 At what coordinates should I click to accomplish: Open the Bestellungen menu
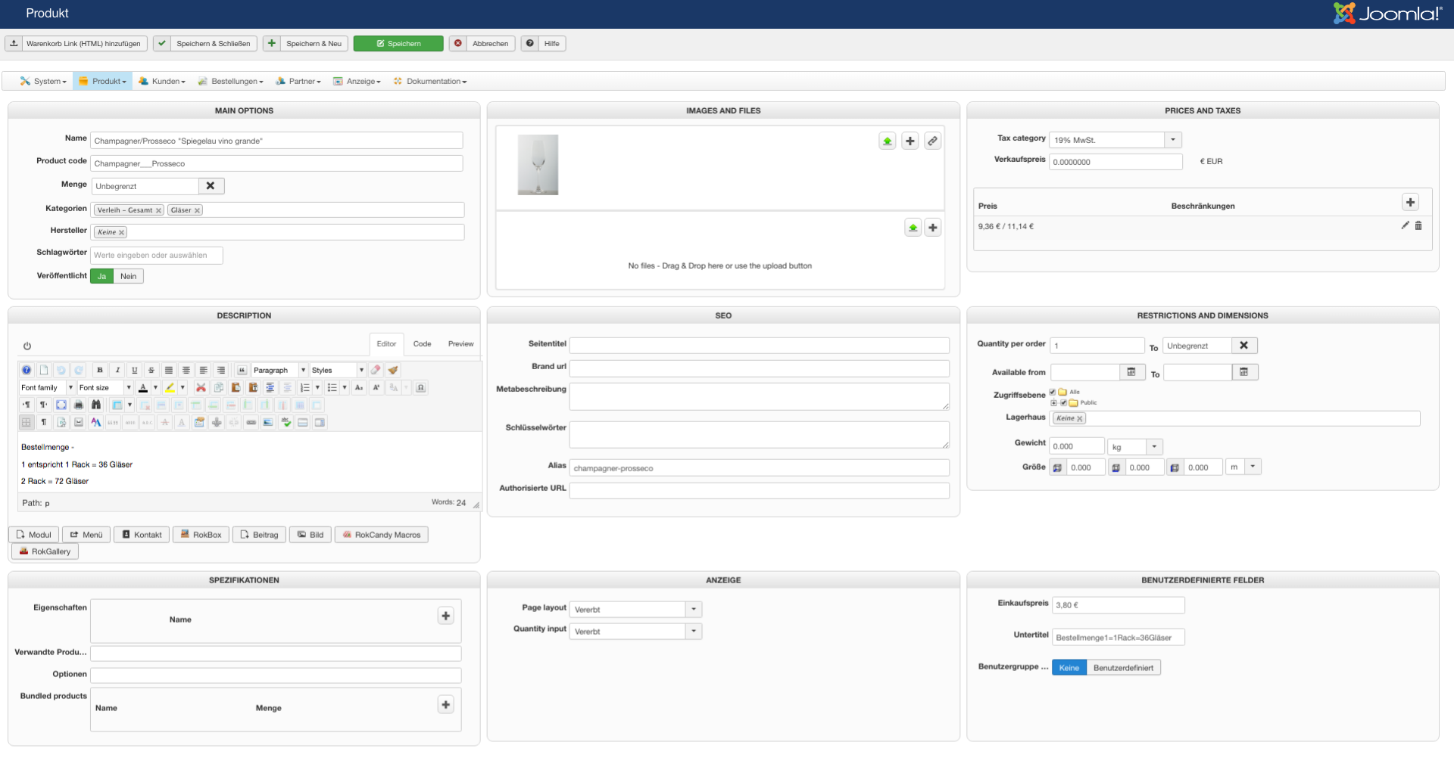point(231,82)
